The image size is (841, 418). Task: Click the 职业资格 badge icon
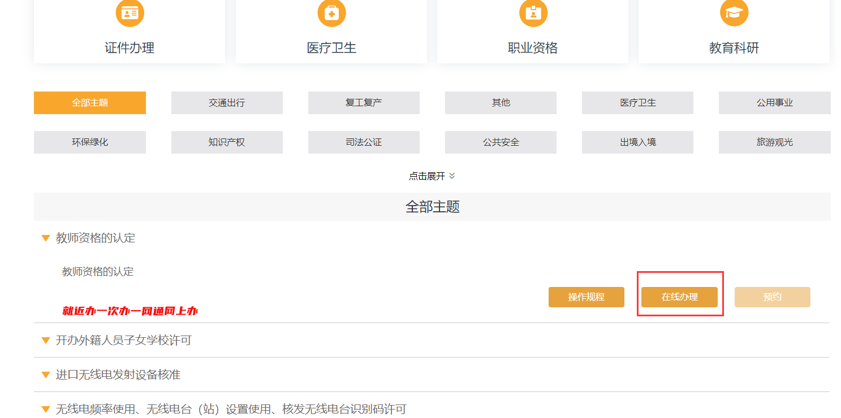[533, 13]
